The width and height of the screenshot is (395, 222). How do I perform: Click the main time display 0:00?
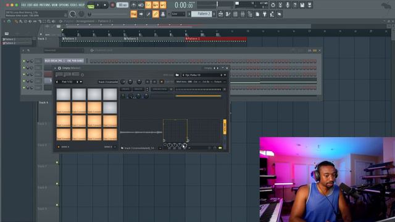coord(185,5)
